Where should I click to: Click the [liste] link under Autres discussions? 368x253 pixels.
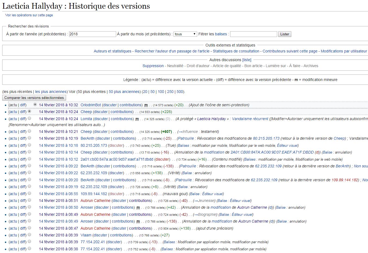247,60
